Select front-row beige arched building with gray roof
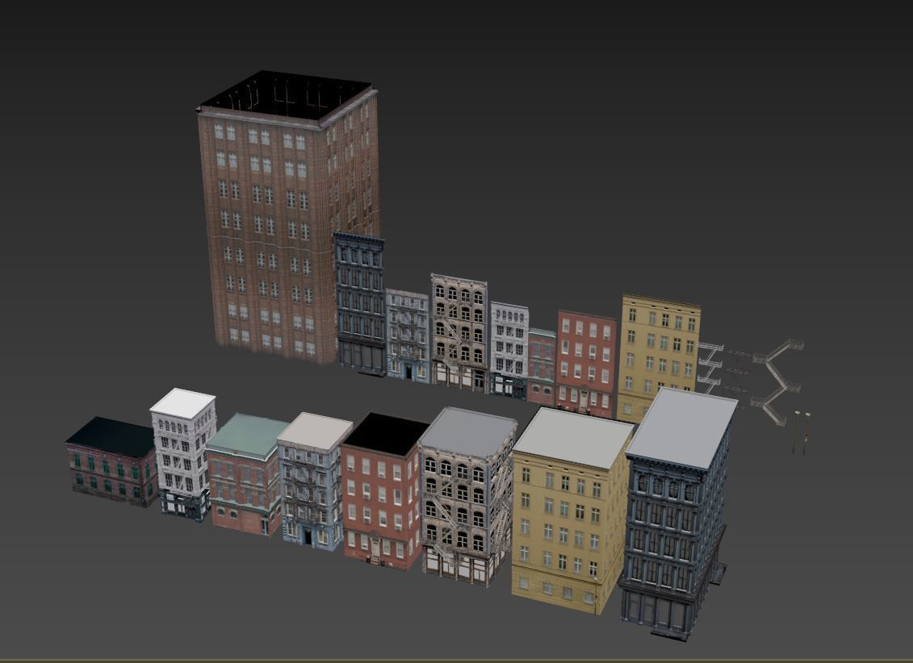 467,496
